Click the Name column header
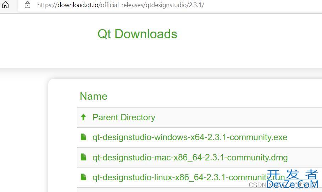Viewport: 322px width, 192px height. tap(94, 96)
